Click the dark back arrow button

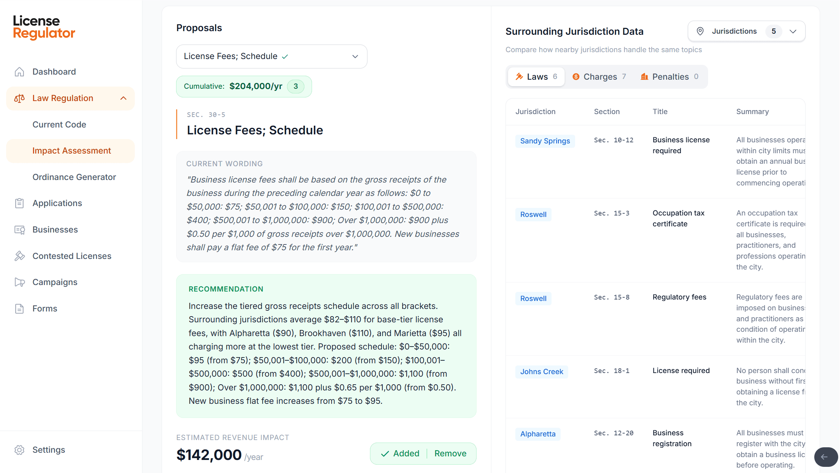(825, 457)
